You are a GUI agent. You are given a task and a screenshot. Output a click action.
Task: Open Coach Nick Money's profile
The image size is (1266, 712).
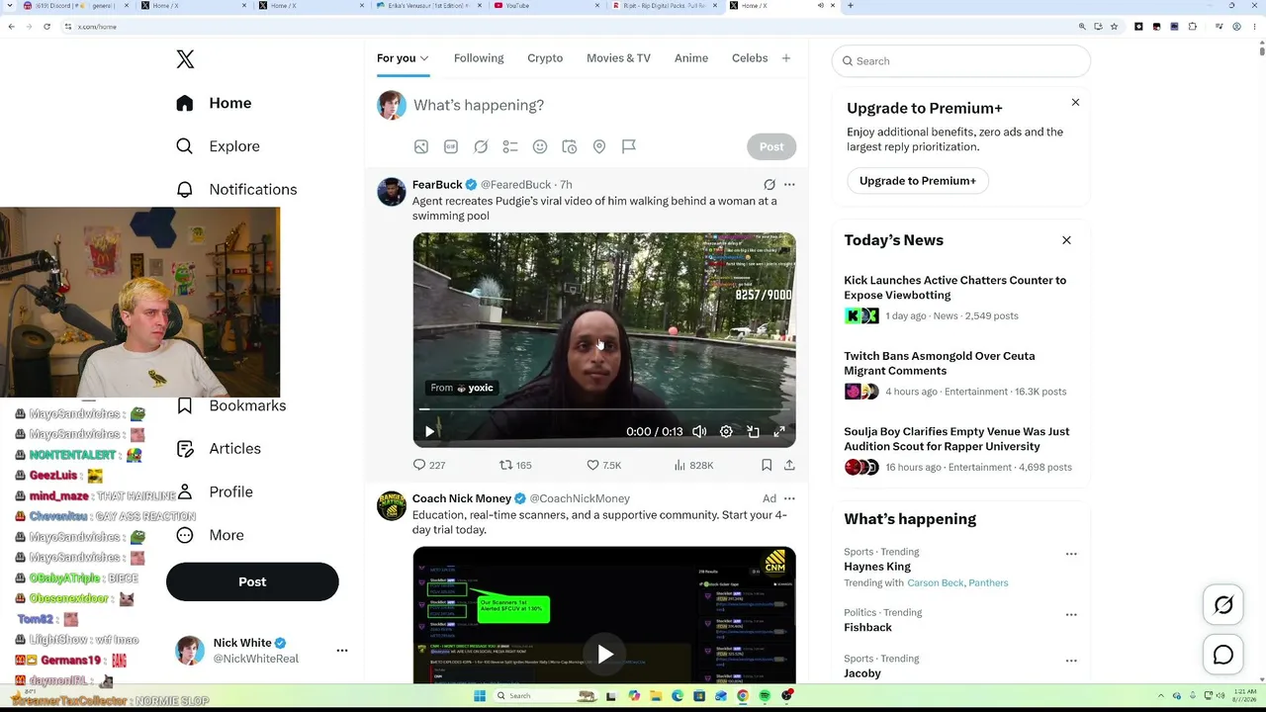[x=462, y=498]
